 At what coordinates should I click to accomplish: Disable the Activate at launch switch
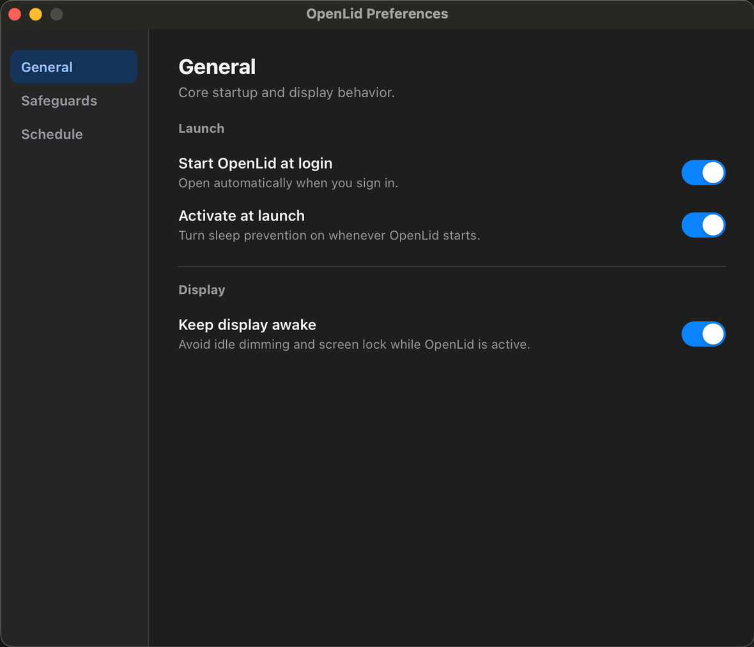[x=703, y=225]
